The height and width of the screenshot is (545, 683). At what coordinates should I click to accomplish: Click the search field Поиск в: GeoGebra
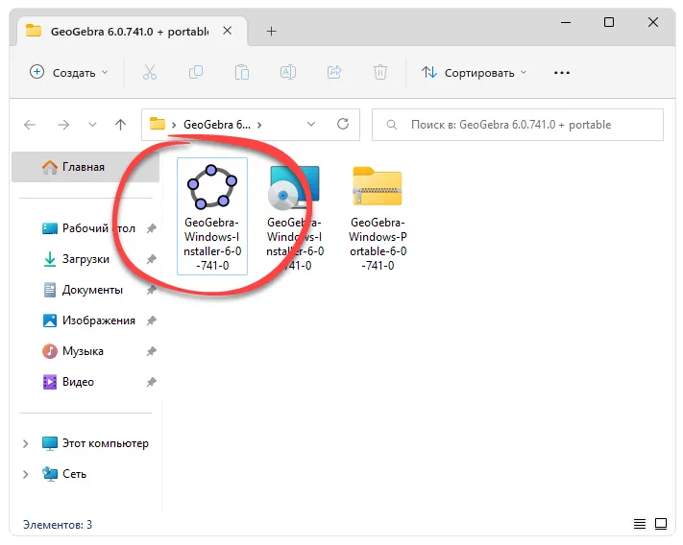pyautogui.click(x=518, y=125)
